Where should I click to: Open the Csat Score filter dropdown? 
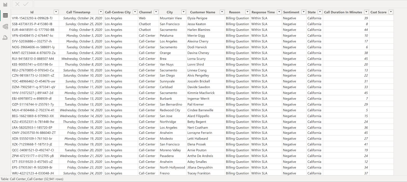(x=391, y=12)
